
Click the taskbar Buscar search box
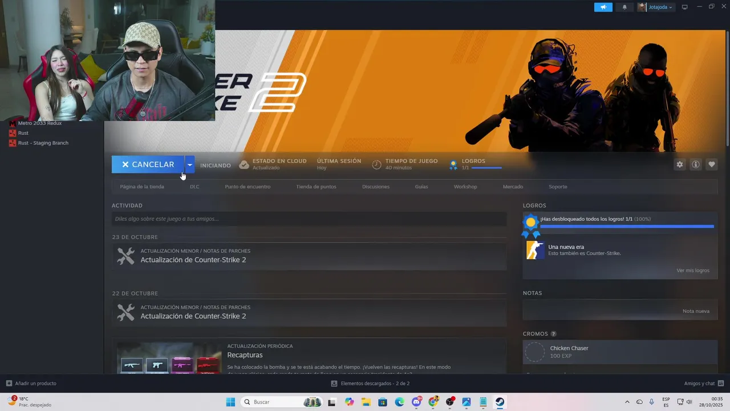[282, 402]
